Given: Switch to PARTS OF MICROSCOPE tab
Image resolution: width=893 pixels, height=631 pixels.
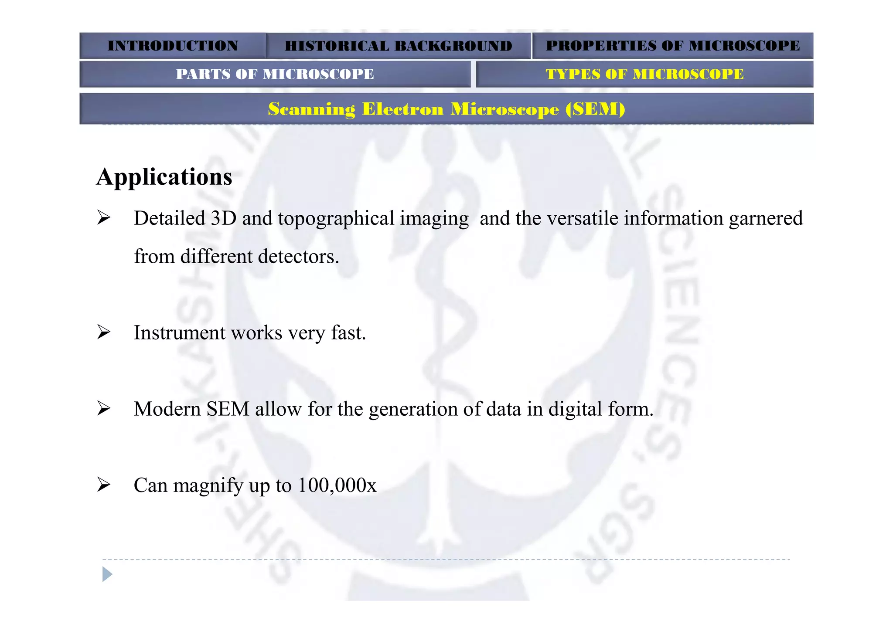Looking at the screenshot, I should pyautogui.click(x=275, y=74).
